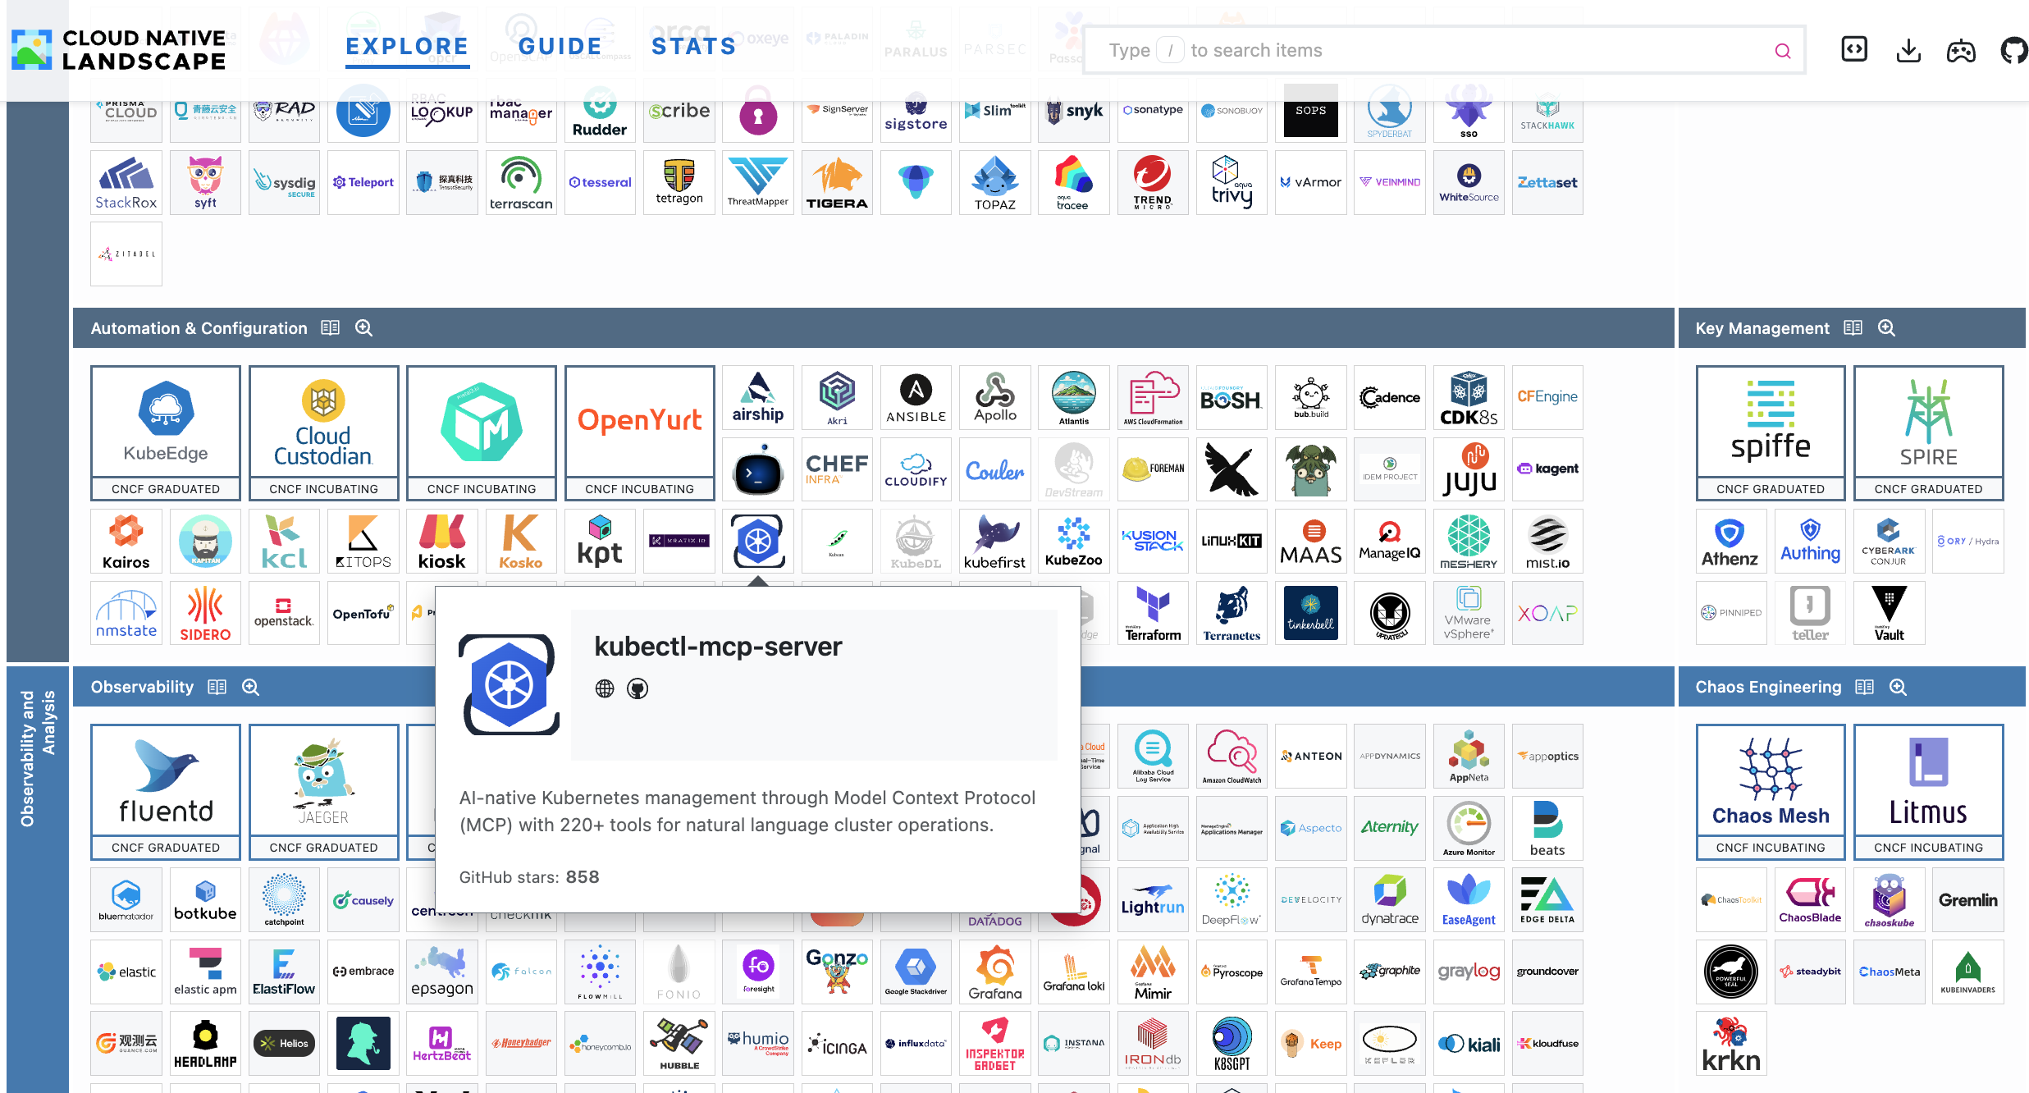
Task: Switch to the STATS tab
Action: 694,47
